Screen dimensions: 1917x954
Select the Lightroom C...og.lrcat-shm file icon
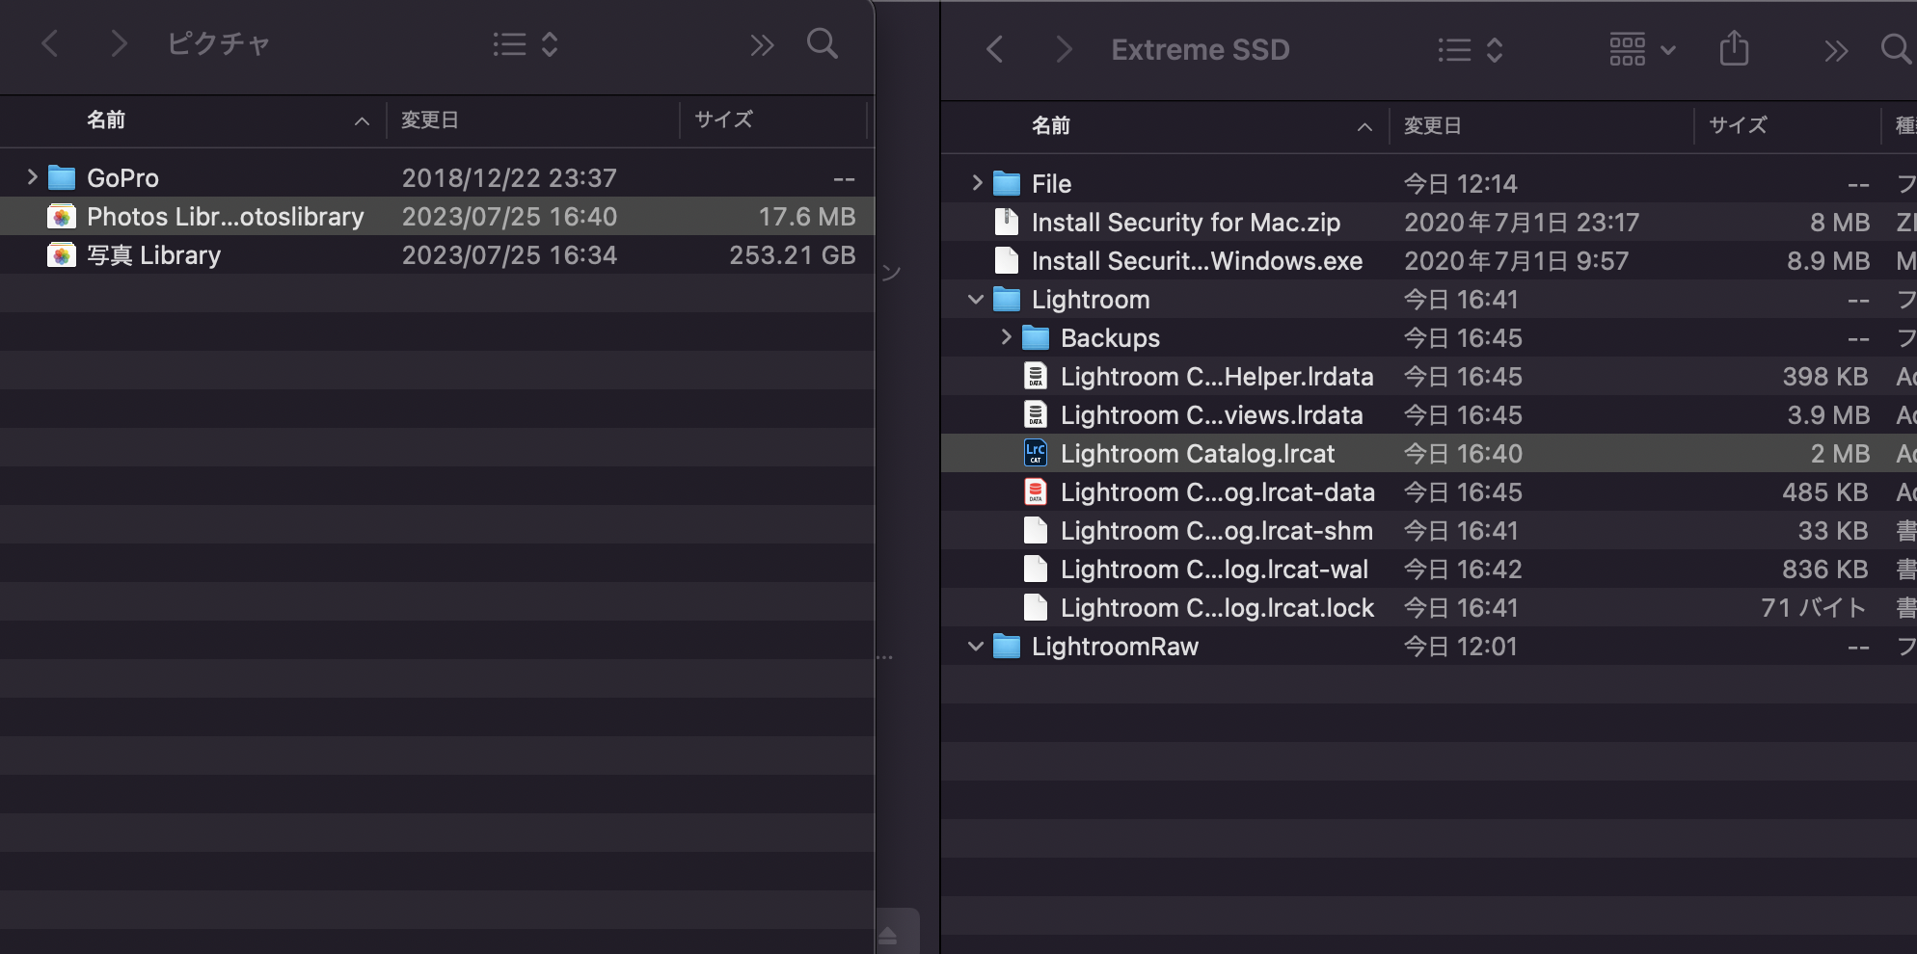click(x=1036, y=531)
